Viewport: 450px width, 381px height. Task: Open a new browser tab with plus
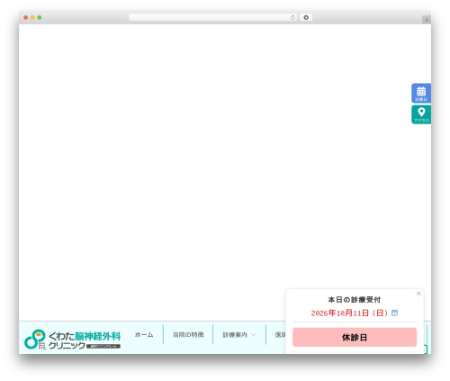[427, 20]
